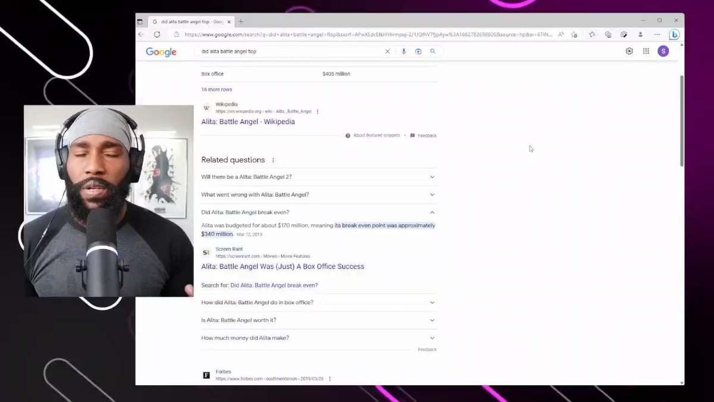Open the Collections icon in the Edge toolbar
Screen dimensions: 714x402
tap(607, 35)
